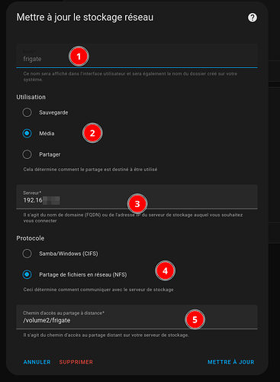Select the Sauvegarde usage radio button
The image size is (280, 382).
pyautogui.click(x=27, y=112)
